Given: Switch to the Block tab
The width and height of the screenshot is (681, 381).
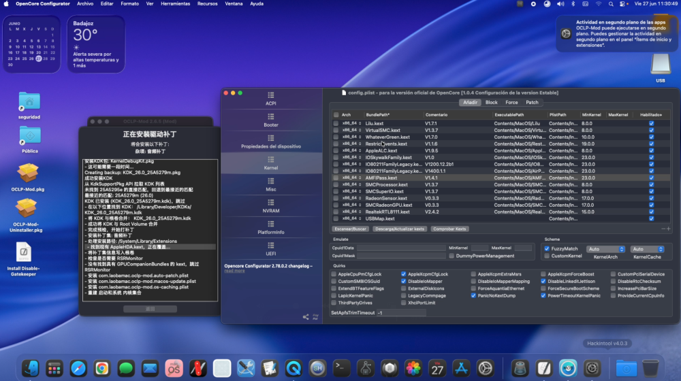Looking at the screenshot, I should point(491,103).
